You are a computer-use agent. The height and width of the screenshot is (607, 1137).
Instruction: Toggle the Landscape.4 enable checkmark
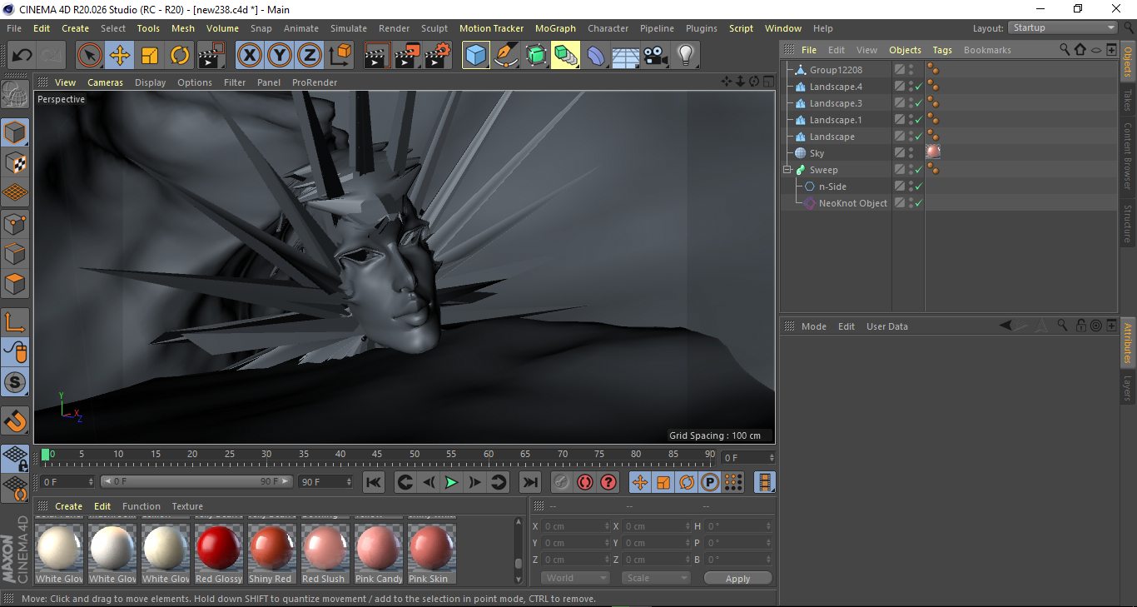point(918,87)
